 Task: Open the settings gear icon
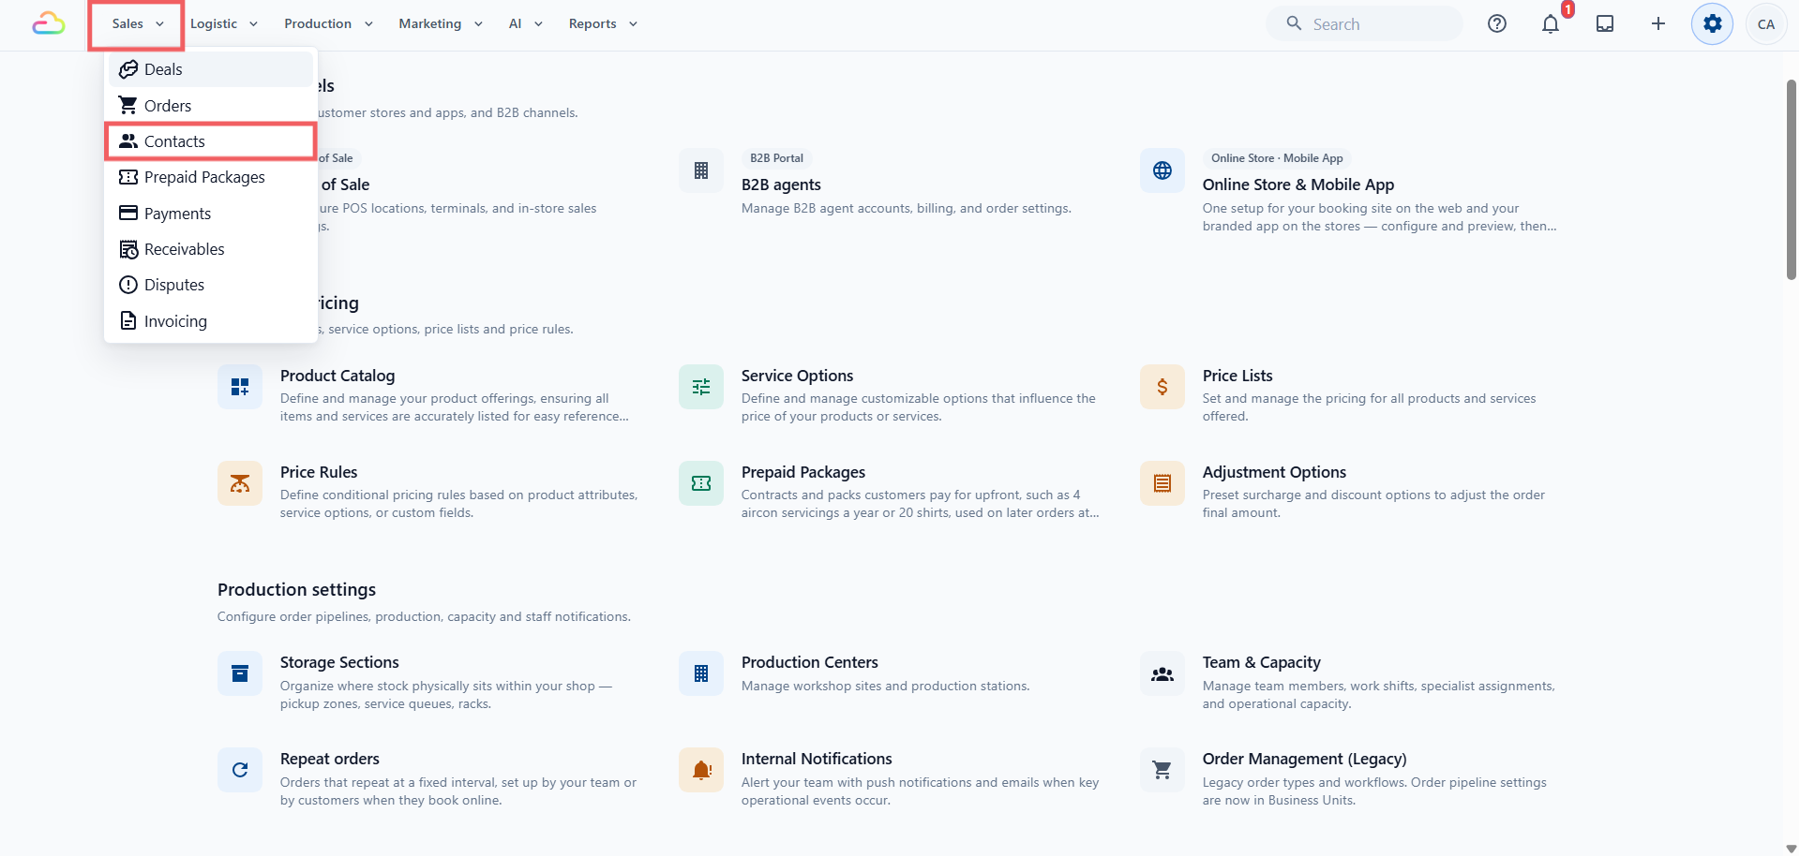pyautogui.click(x=1713, y=23)
